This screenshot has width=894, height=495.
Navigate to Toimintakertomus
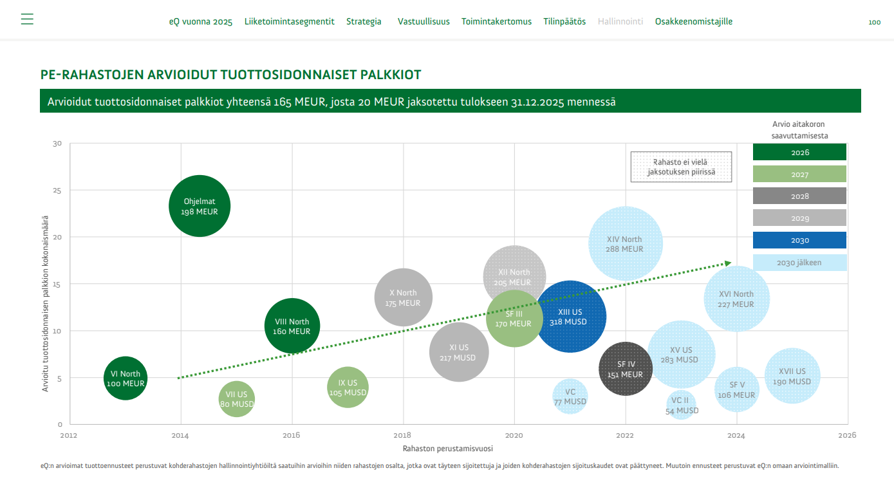click(x=496, y=21)
